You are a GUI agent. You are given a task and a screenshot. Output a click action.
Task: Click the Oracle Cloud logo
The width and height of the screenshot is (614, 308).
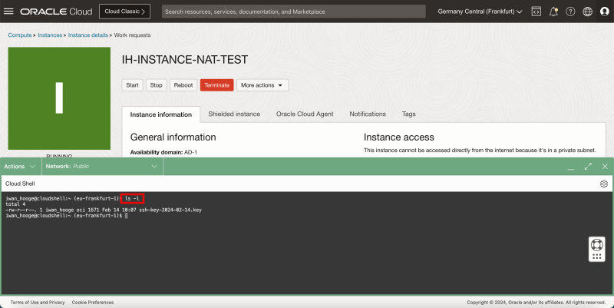point(56,12)
